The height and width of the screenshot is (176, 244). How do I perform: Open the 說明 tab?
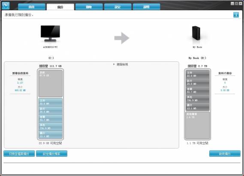[146, 7]
